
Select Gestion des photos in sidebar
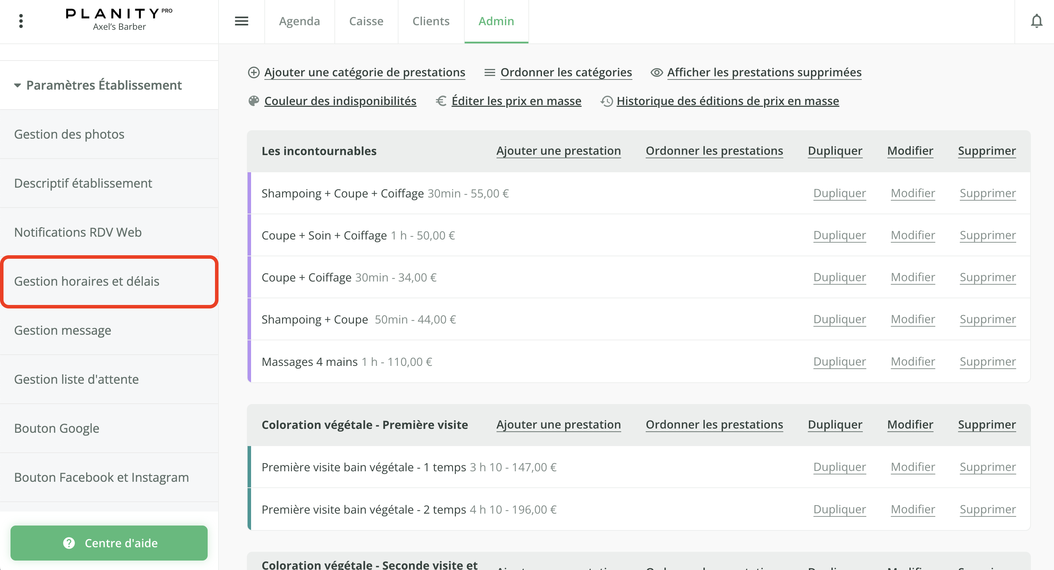69,134
